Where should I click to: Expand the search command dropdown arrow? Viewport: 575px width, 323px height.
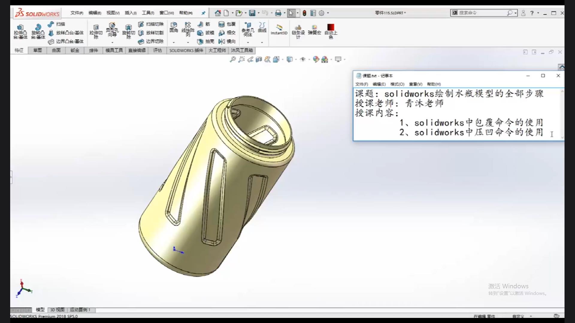515,13
